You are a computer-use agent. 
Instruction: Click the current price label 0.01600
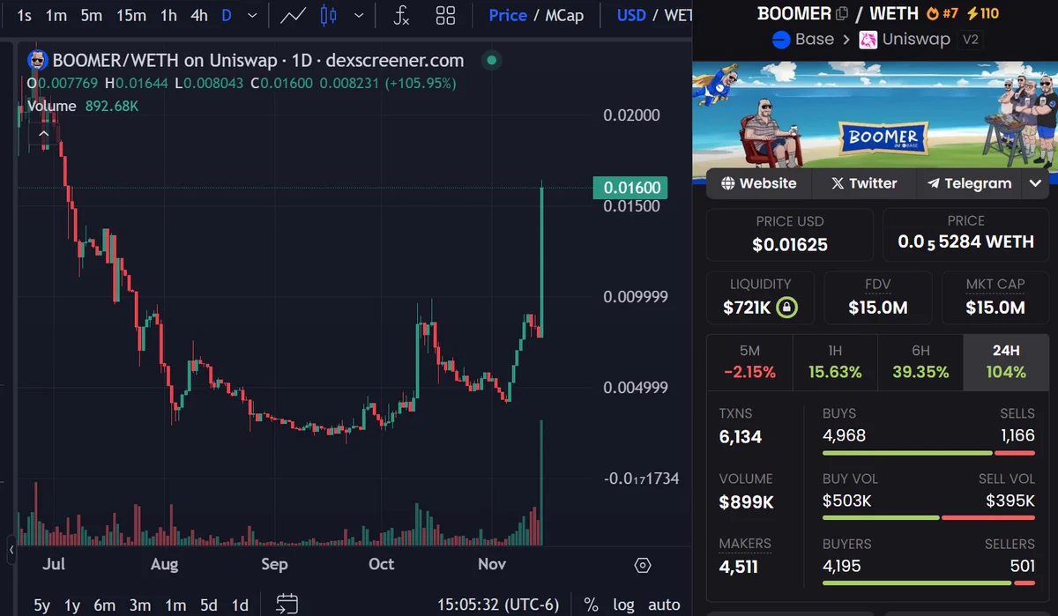[x=631, y=188]
